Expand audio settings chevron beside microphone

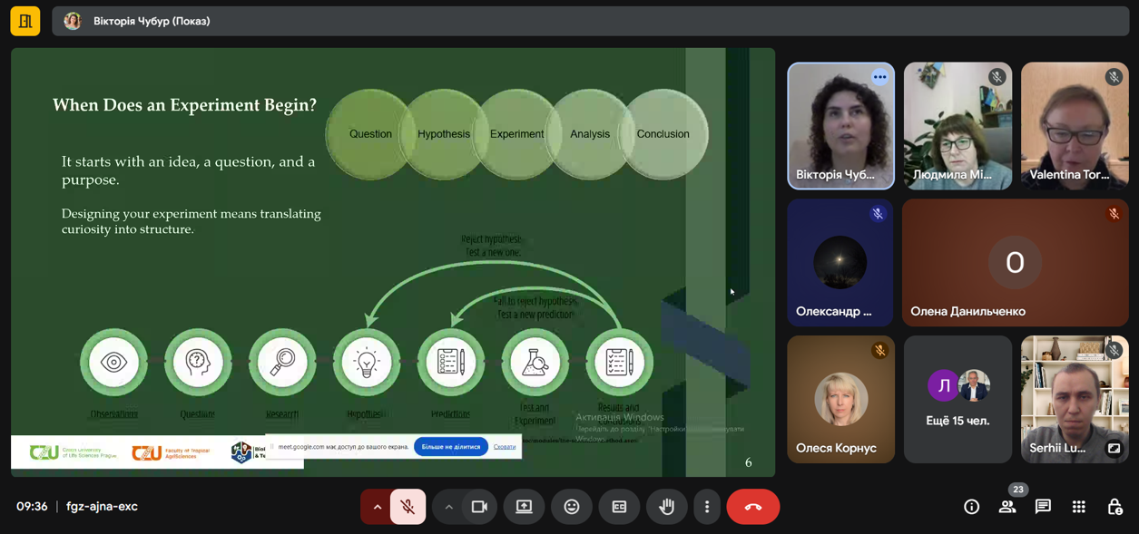(377, 507)
